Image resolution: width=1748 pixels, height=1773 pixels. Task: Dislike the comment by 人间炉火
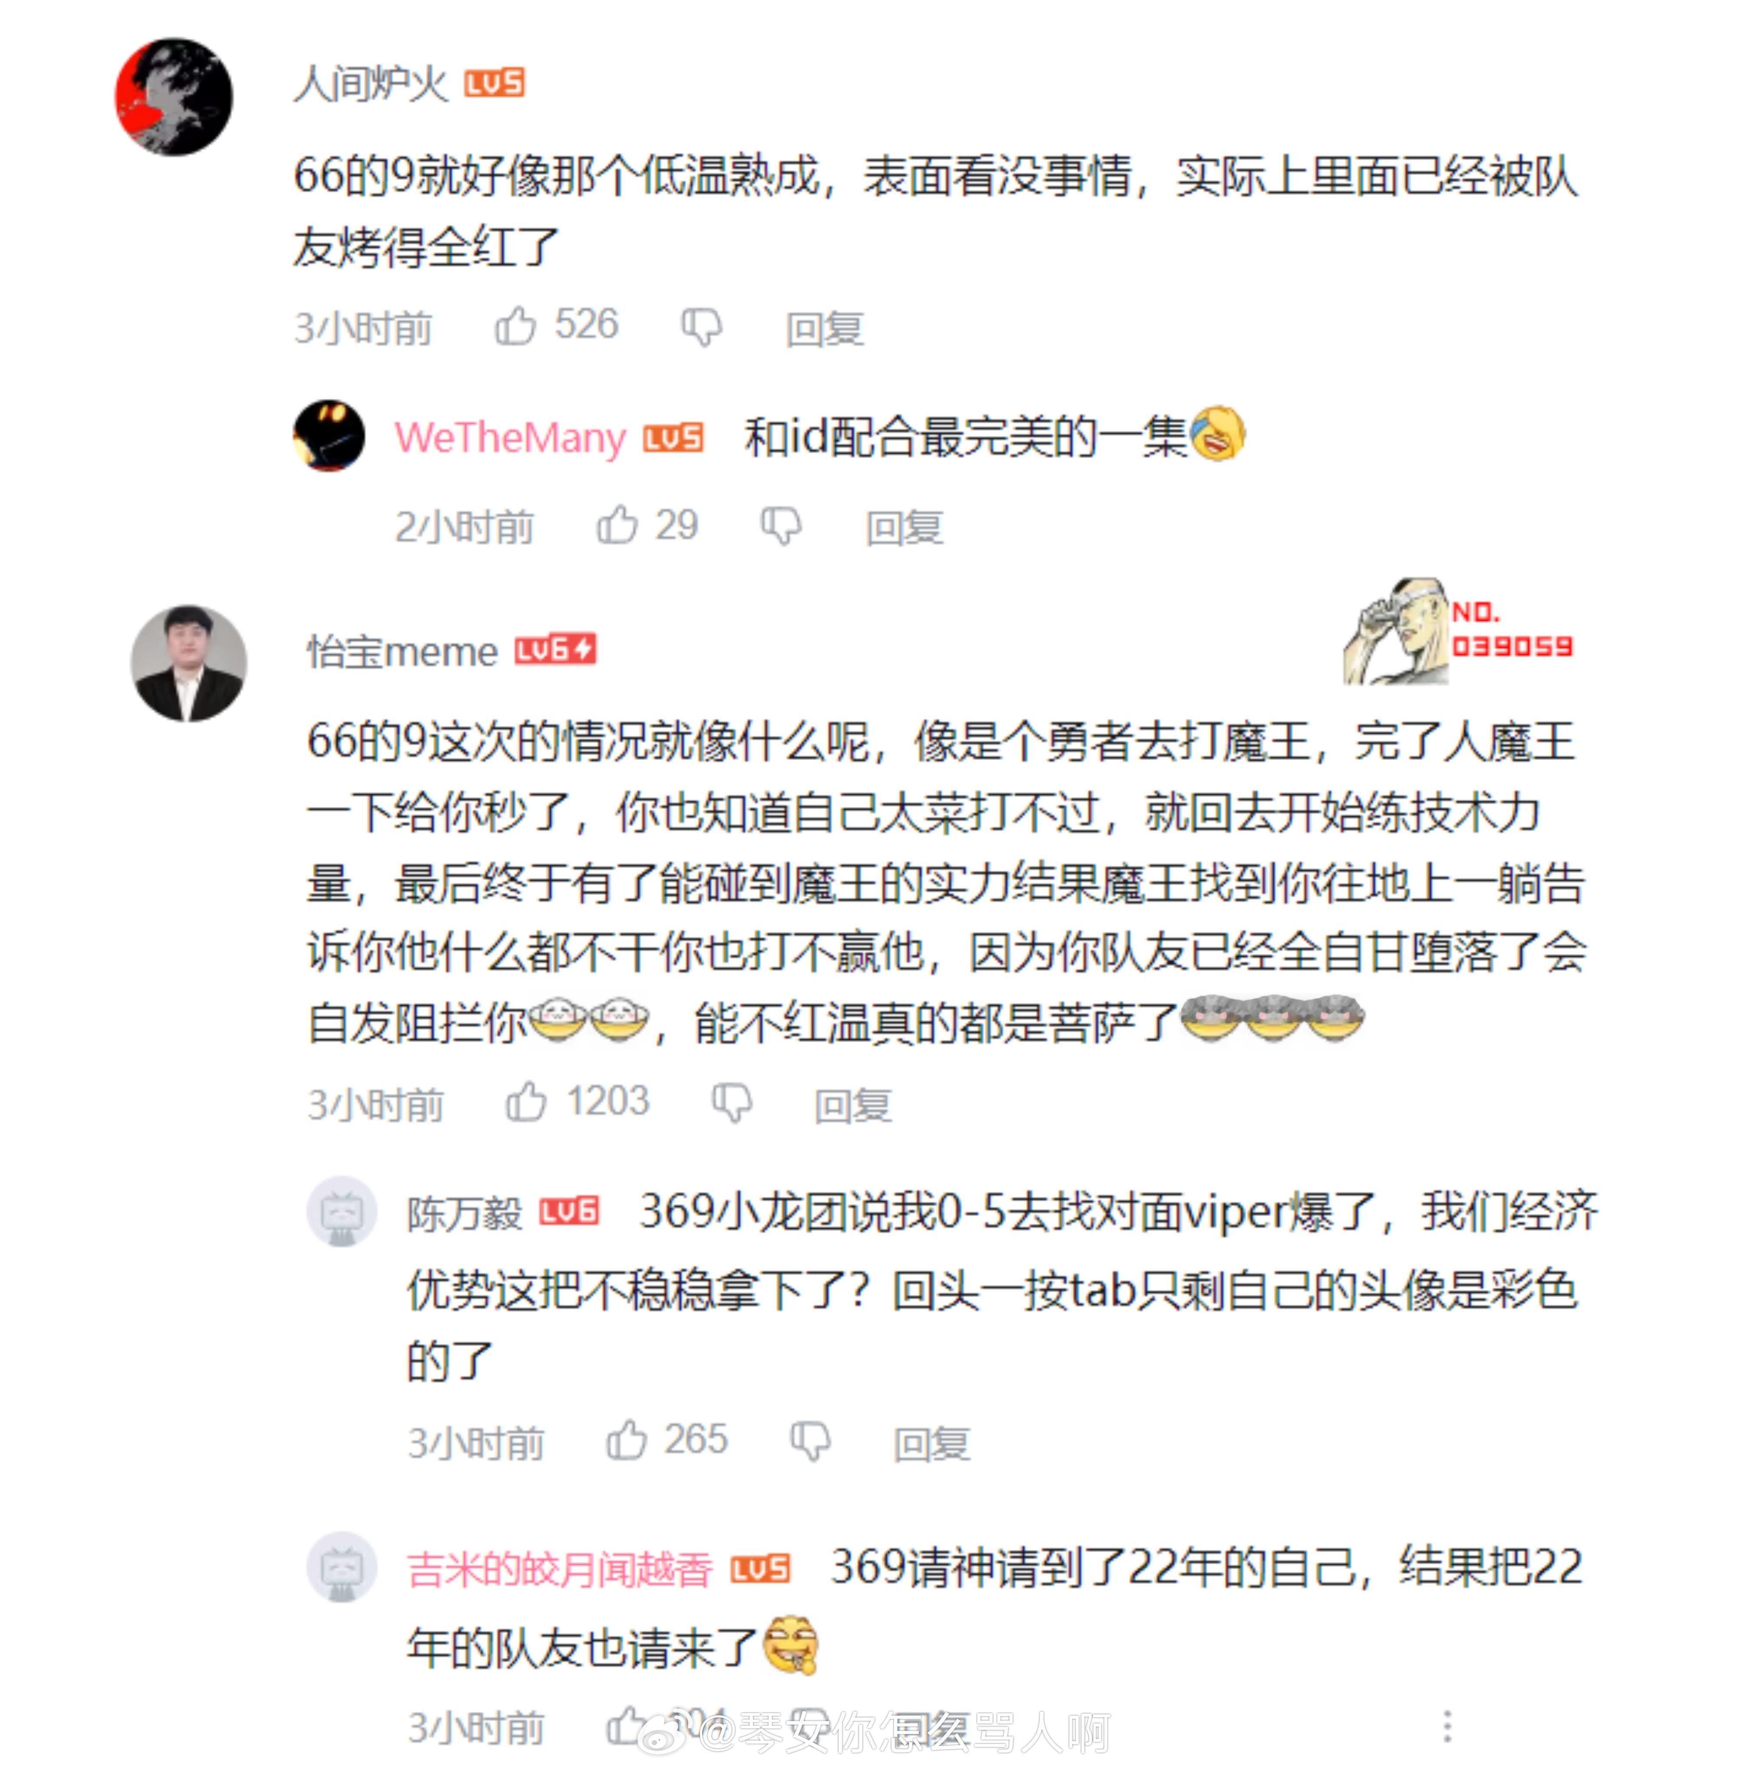click(701, 328)
